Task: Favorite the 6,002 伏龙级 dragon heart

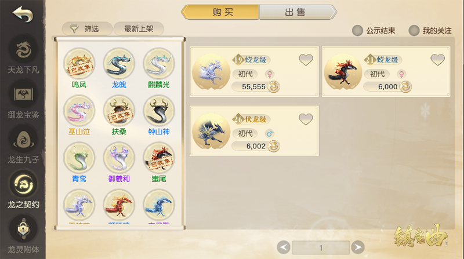Action: pyautogui.click(x=306, y=119)
